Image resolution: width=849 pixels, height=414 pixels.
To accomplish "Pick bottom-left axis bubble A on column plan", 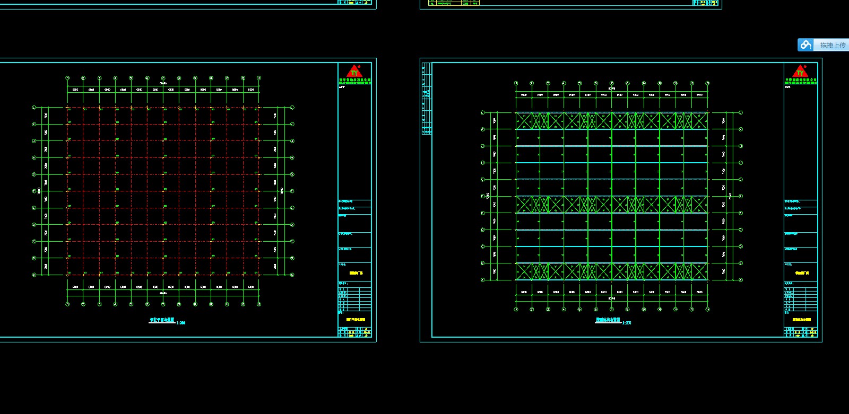I will click(x=34, y=275).
